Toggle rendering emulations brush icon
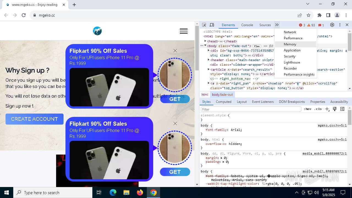This screenshot has width=352, height=198. coord(335,109)
